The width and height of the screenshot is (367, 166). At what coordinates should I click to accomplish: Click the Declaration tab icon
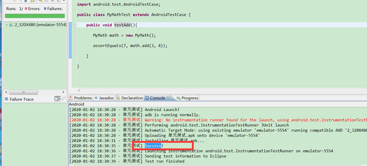[x=118, y=98]
